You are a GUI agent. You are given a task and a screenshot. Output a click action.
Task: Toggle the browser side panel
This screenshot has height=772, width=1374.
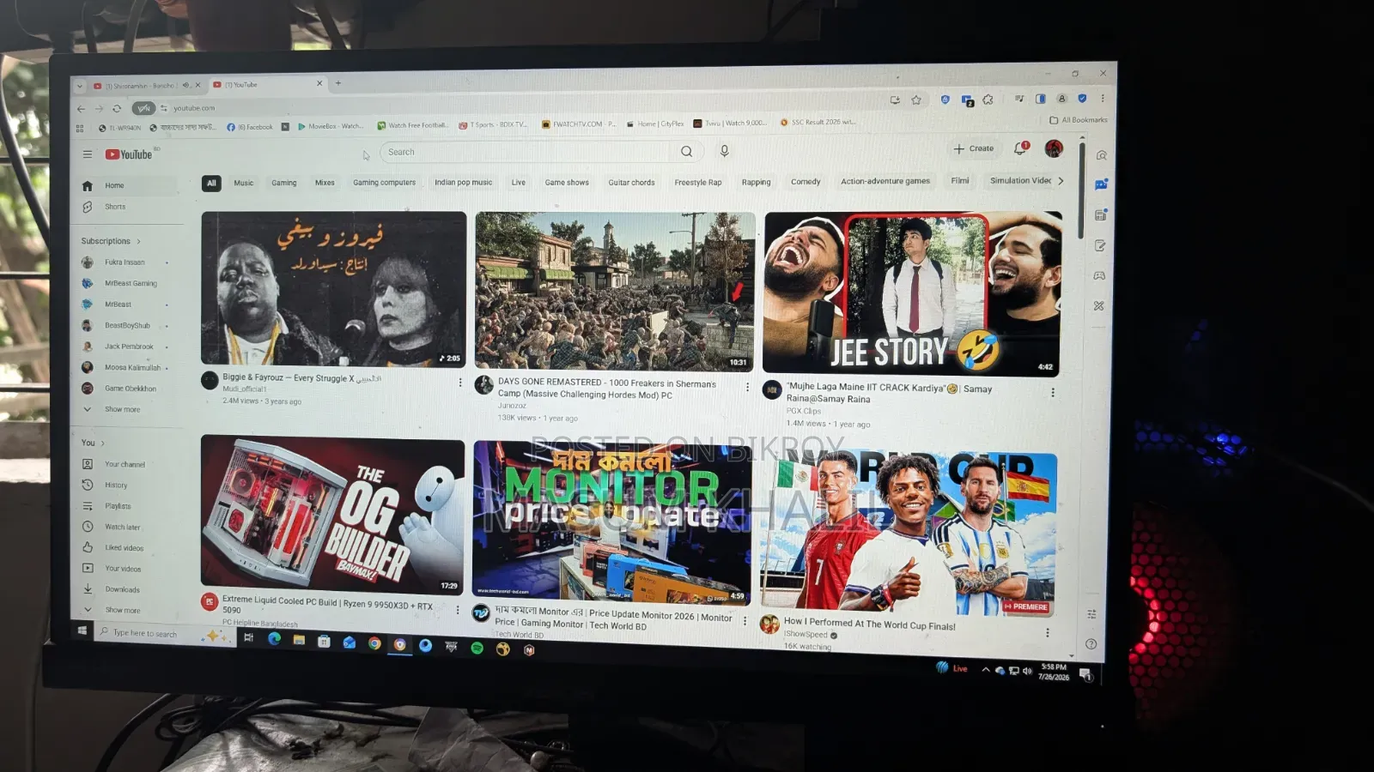click(x=1040, y=99)
